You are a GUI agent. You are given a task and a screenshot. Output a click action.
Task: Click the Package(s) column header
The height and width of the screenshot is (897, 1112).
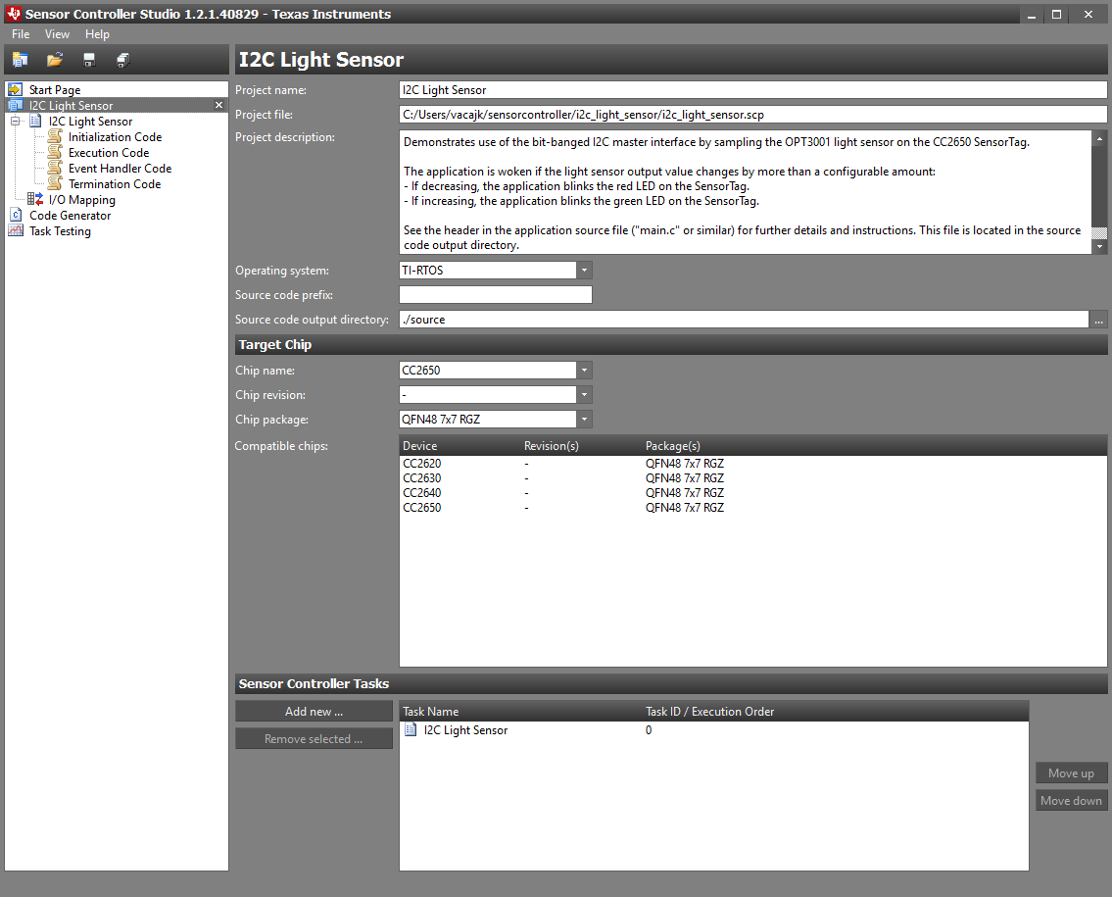tap(875, 446)
